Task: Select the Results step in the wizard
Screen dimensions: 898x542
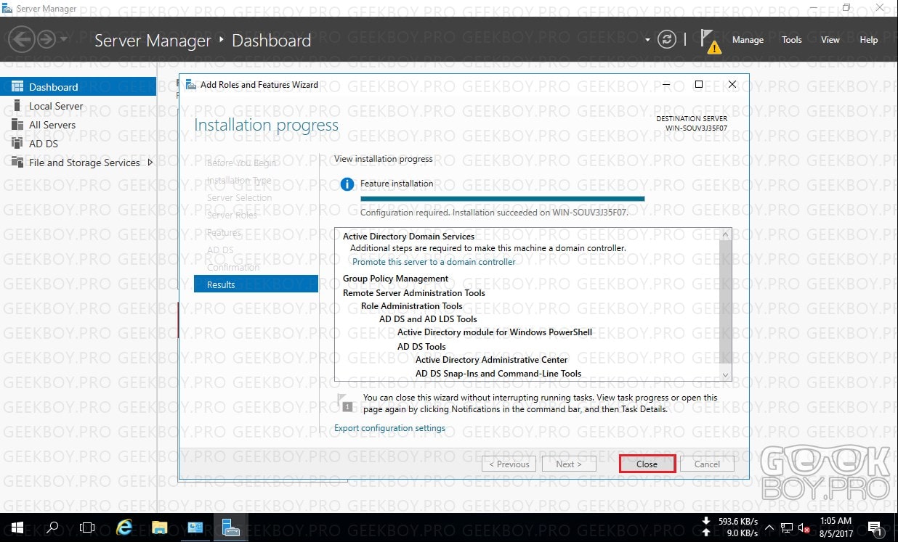Action: (256, 284)
